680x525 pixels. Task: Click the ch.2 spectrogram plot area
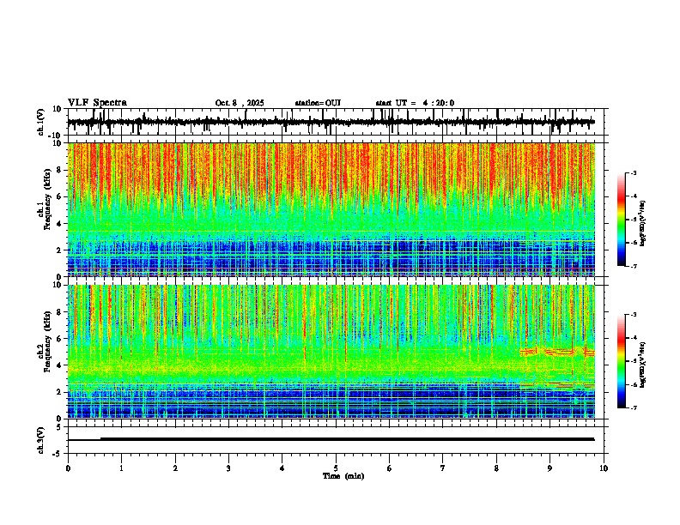tap(331, 352)
